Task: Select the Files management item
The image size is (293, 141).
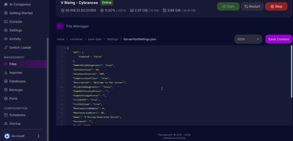Action: tap(25, 64)
